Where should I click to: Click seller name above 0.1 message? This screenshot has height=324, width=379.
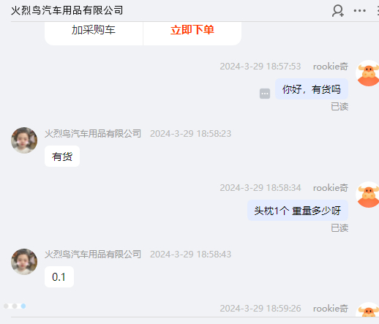[x=93, y=255]
